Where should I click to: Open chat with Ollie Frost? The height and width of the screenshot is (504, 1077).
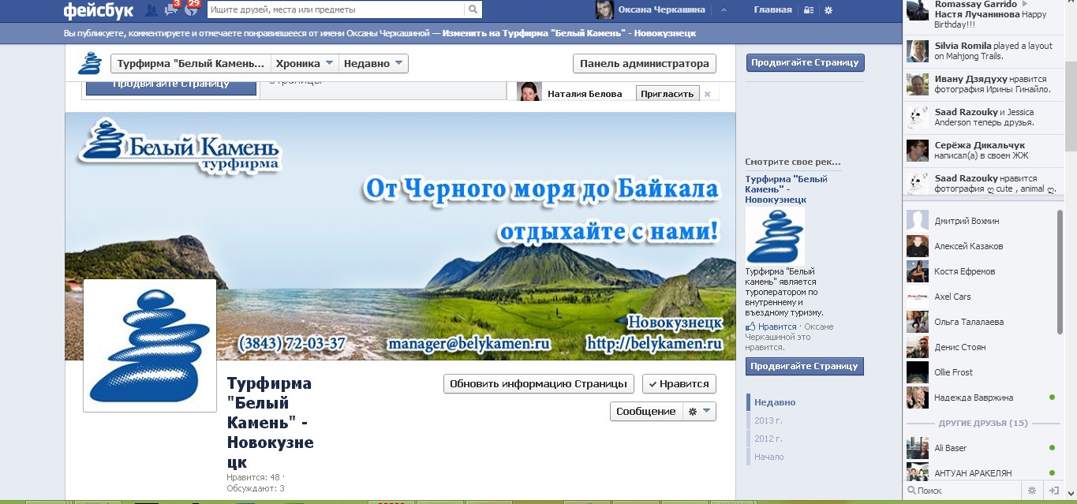[x=982, y=372]
